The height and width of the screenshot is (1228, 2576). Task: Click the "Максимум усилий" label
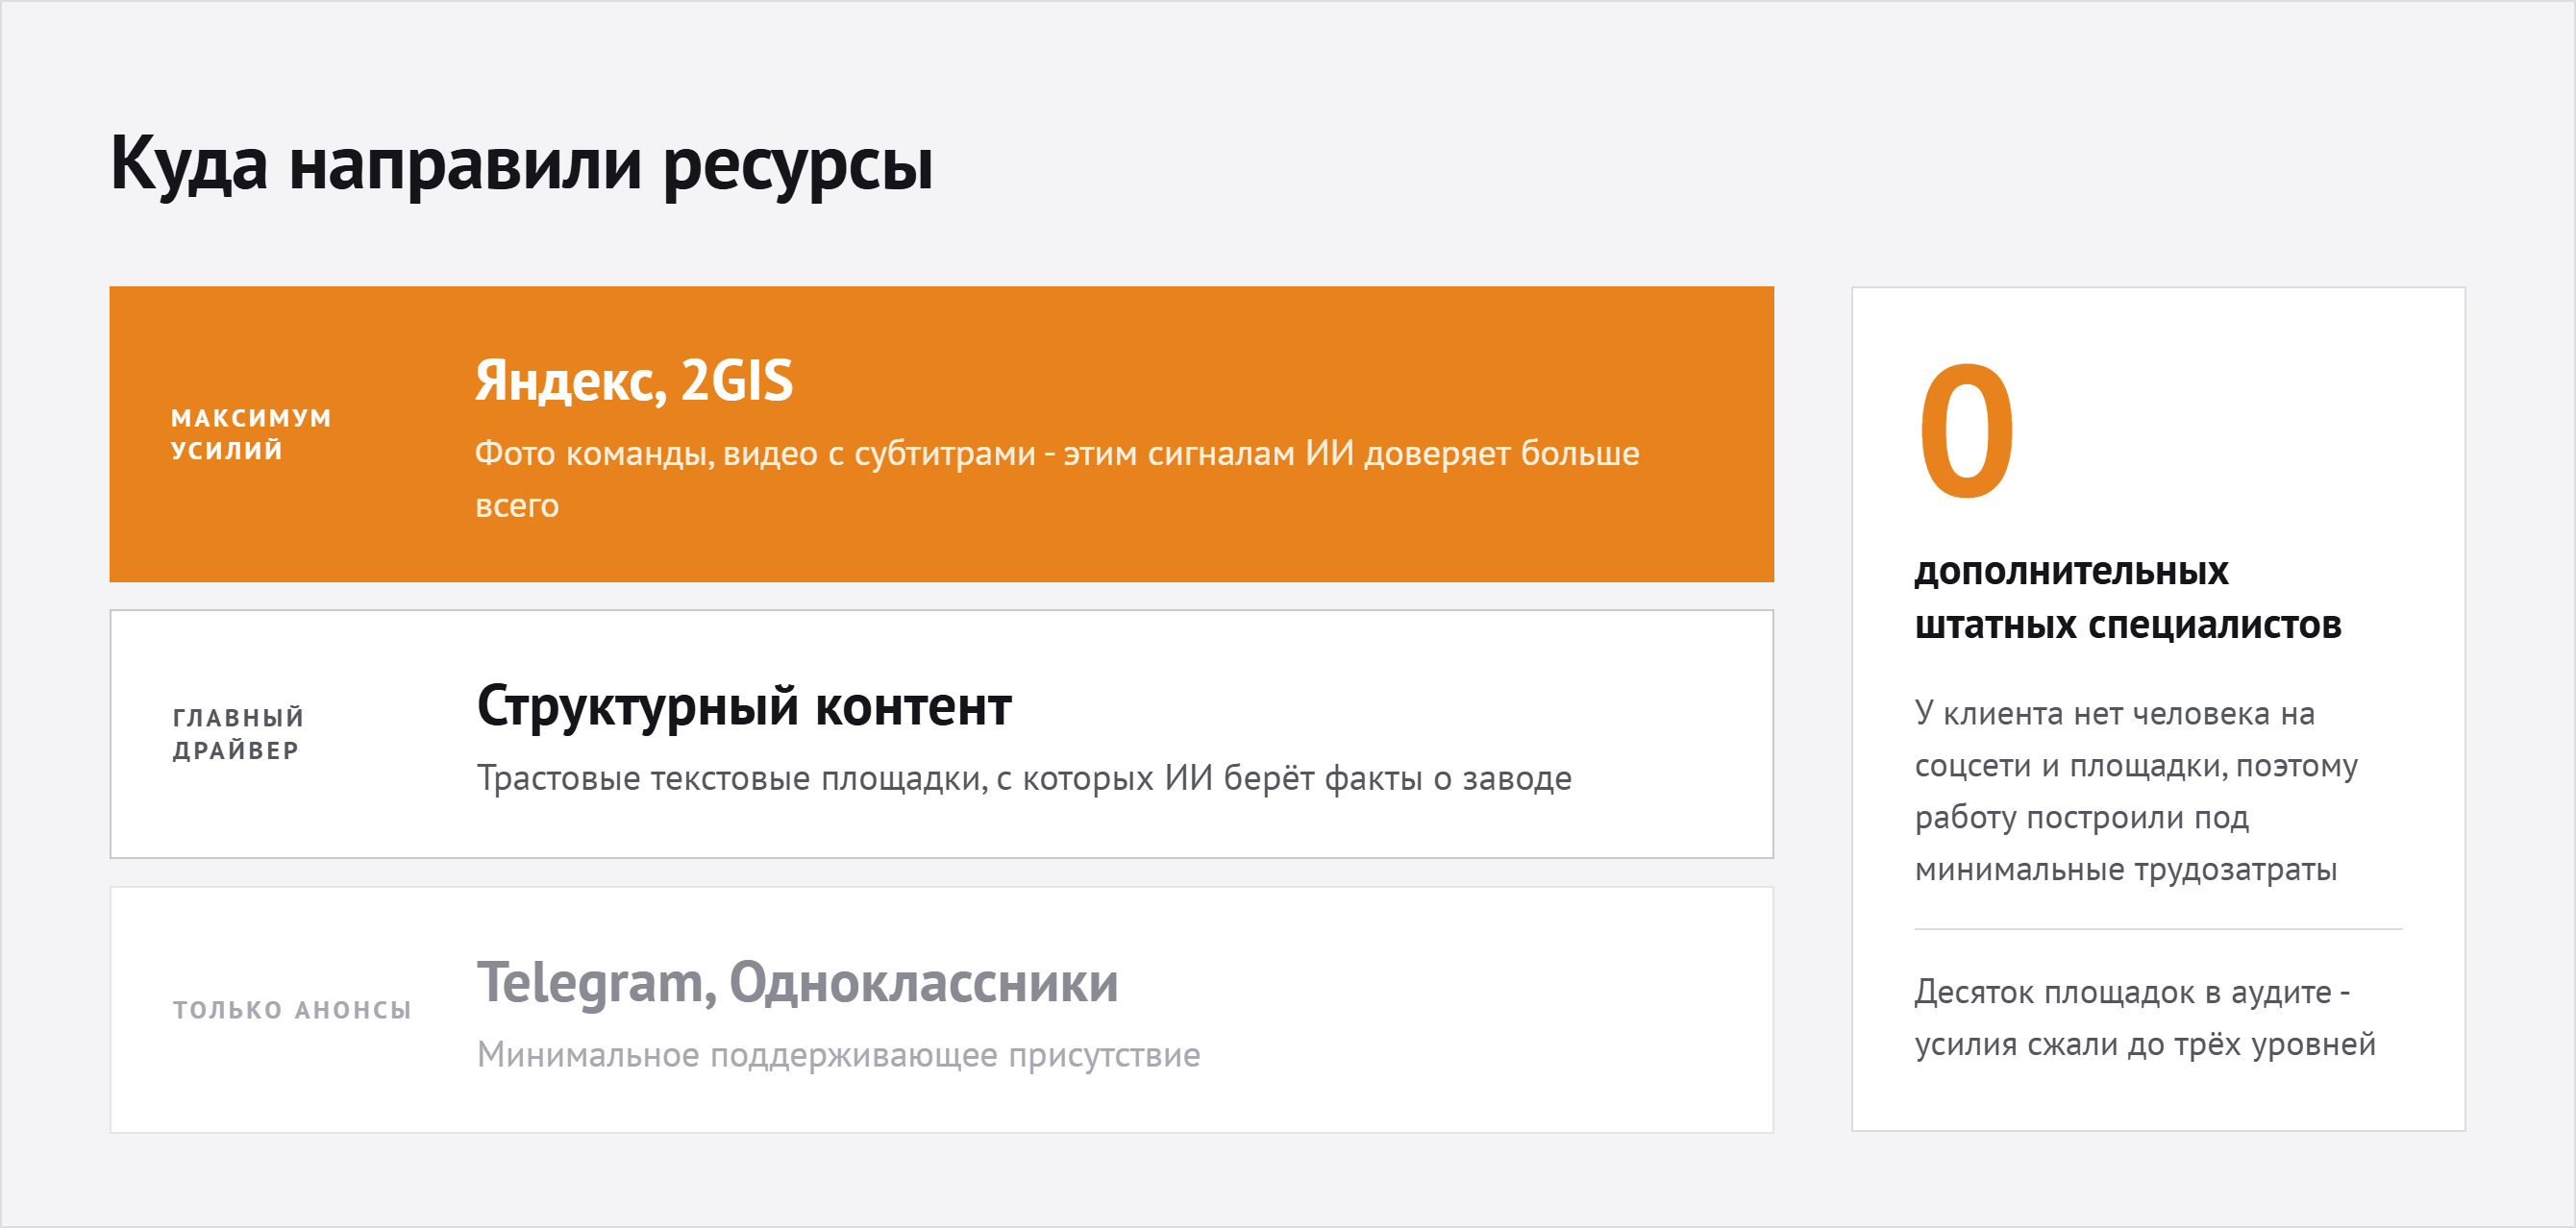[251, 434]
